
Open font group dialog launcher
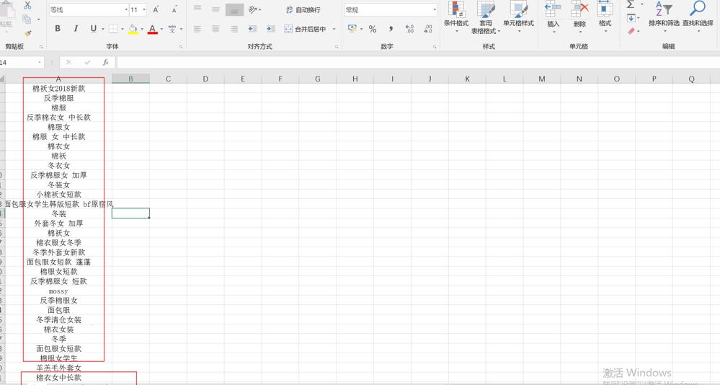tap(180, 47)
